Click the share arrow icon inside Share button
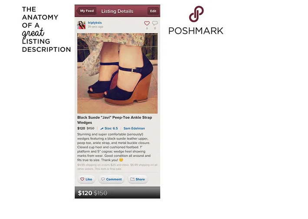 coord(132,179)
